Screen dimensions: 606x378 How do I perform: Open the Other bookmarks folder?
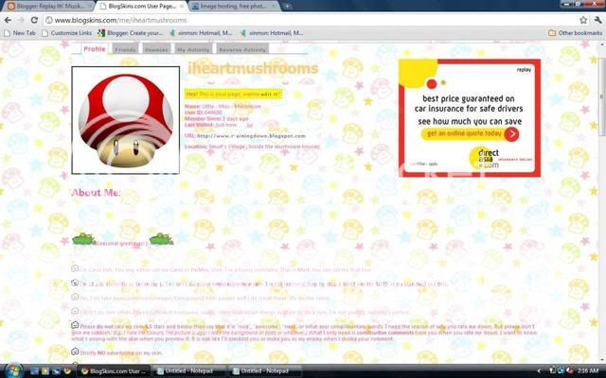pos(575,33)
